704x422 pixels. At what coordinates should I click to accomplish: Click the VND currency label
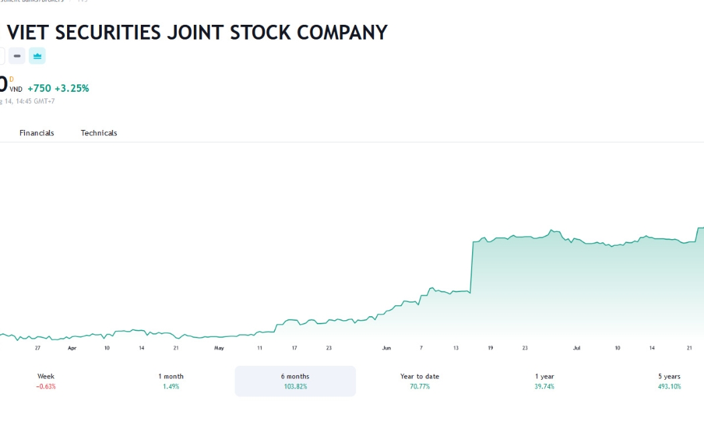pos(15,89)
